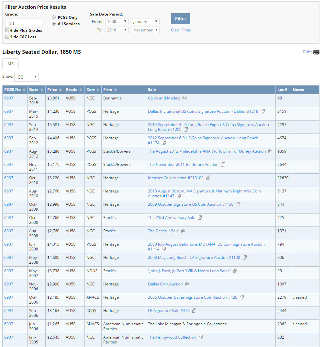Expand the To month dropdown showing November
Image resolution: width=324 pixels, height=347 pixels.
[145, 30]
